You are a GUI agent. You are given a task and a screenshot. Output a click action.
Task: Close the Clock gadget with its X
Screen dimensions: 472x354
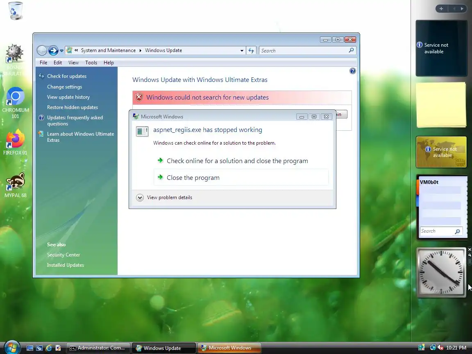click(470, 250)
